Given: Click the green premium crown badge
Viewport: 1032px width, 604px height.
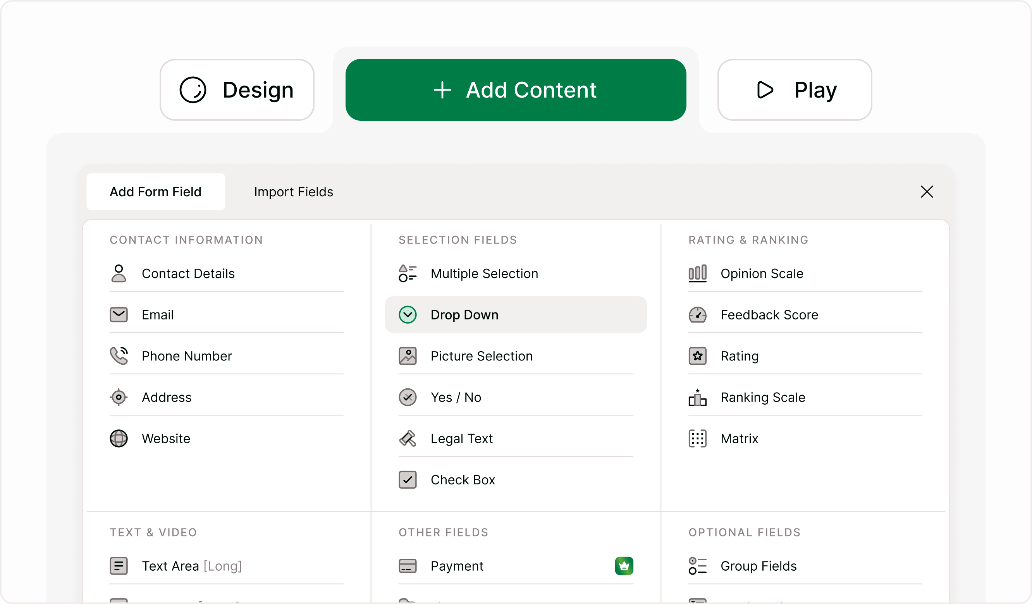Looking at the screenshot, I should [624, 566].
